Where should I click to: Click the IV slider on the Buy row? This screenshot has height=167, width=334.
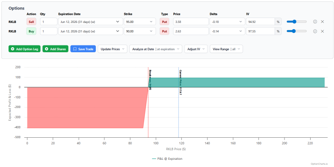pos(297,31)
